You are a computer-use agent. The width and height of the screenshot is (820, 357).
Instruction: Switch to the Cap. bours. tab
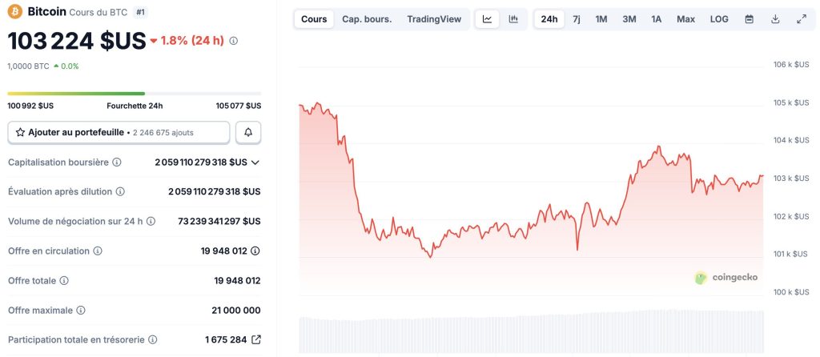click(x=367, y=19)
